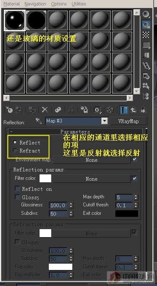Select the glossy black sphere sample slot
Viewport: 157px width, 286px height.
15,20
